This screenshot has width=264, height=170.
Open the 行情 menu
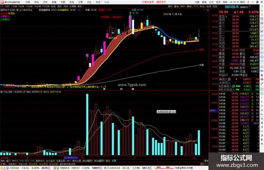tap(28, 2)
